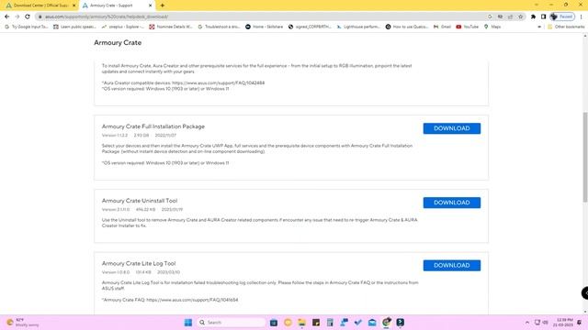588x330 pixels.
Task: Download the Armoury Crate Lite Log Tool
Action: click(451, 265)
